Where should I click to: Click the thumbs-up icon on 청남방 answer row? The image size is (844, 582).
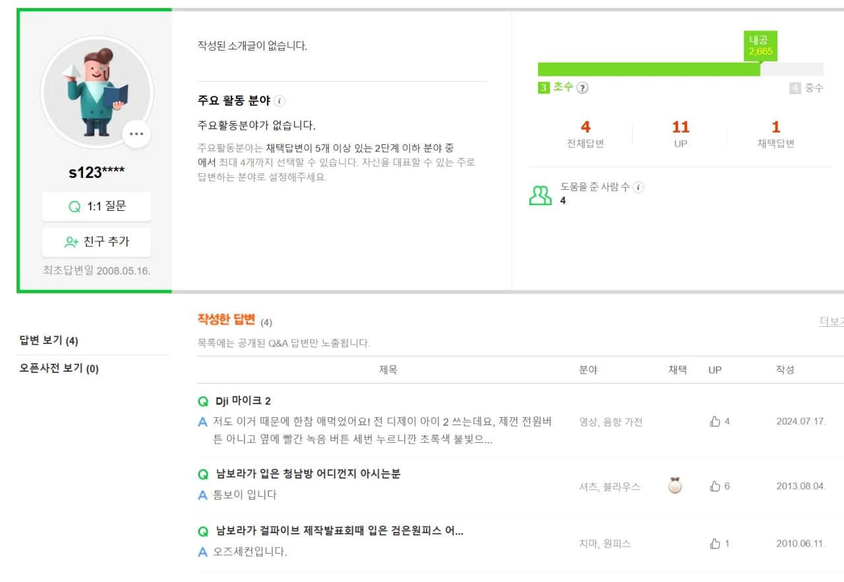pos(714,486)
